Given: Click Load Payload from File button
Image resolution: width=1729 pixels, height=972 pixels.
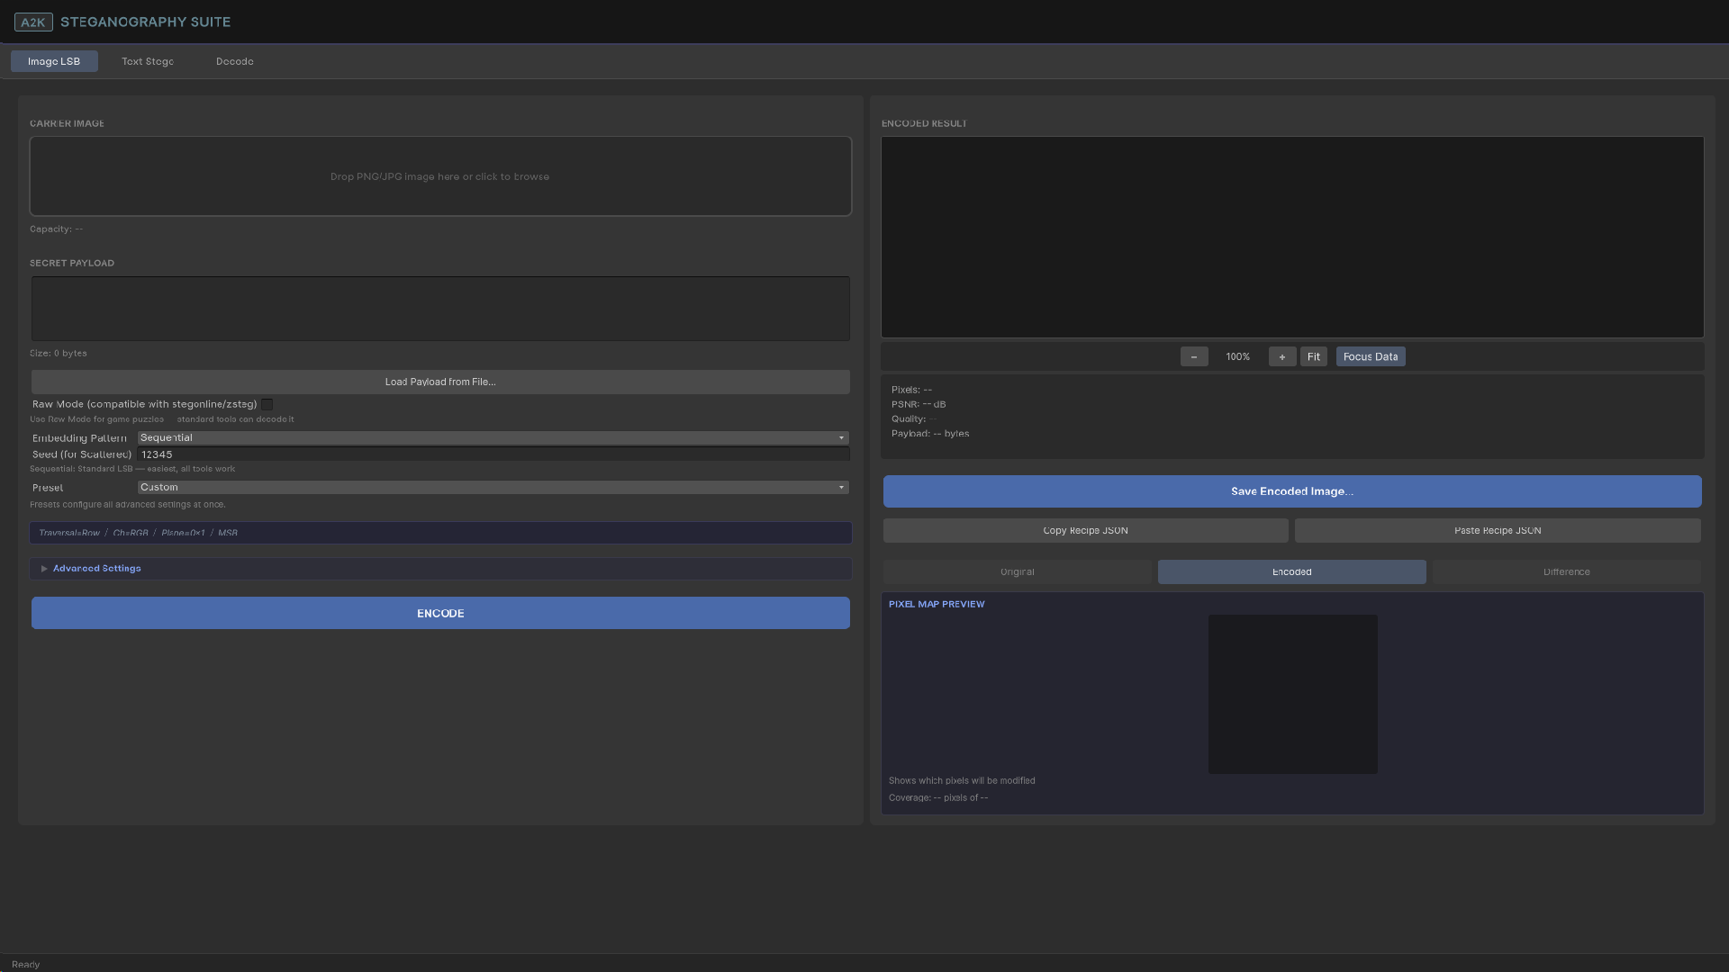Looking at the screenshot, I should click(440, 382).
